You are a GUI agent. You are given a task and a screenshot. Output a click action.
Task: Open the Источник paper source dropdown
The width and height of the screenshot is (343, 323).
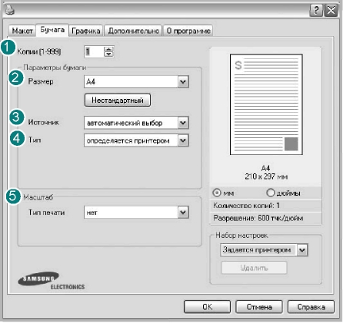(183, 123)
